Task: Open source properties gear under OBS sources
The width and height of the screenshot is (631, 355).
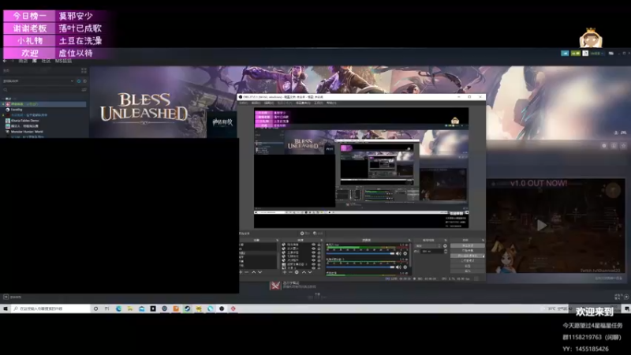Action: pyautogui.click(x=297, y=272)
